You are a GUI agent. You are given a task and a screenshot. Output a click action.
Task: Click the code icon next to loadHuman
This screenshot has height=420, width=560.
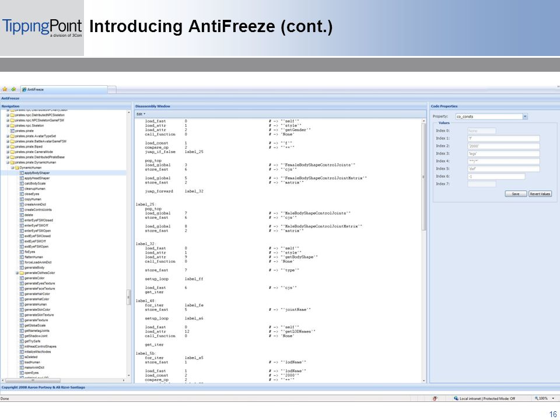coord(22,362)
